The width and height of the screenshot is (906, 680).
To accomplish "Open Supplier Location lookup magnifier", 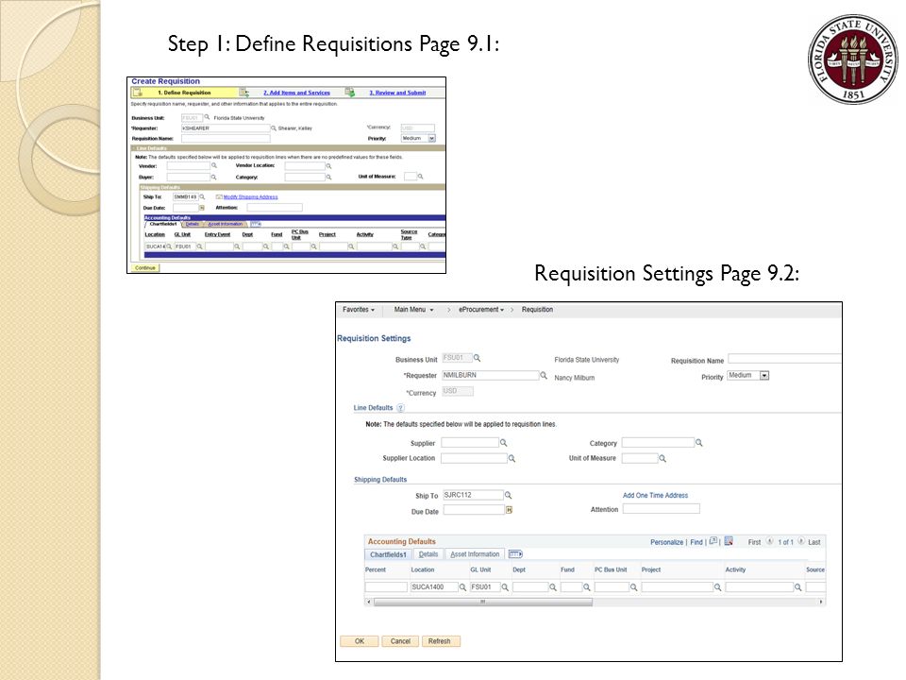I will click(x=512, y=459).
